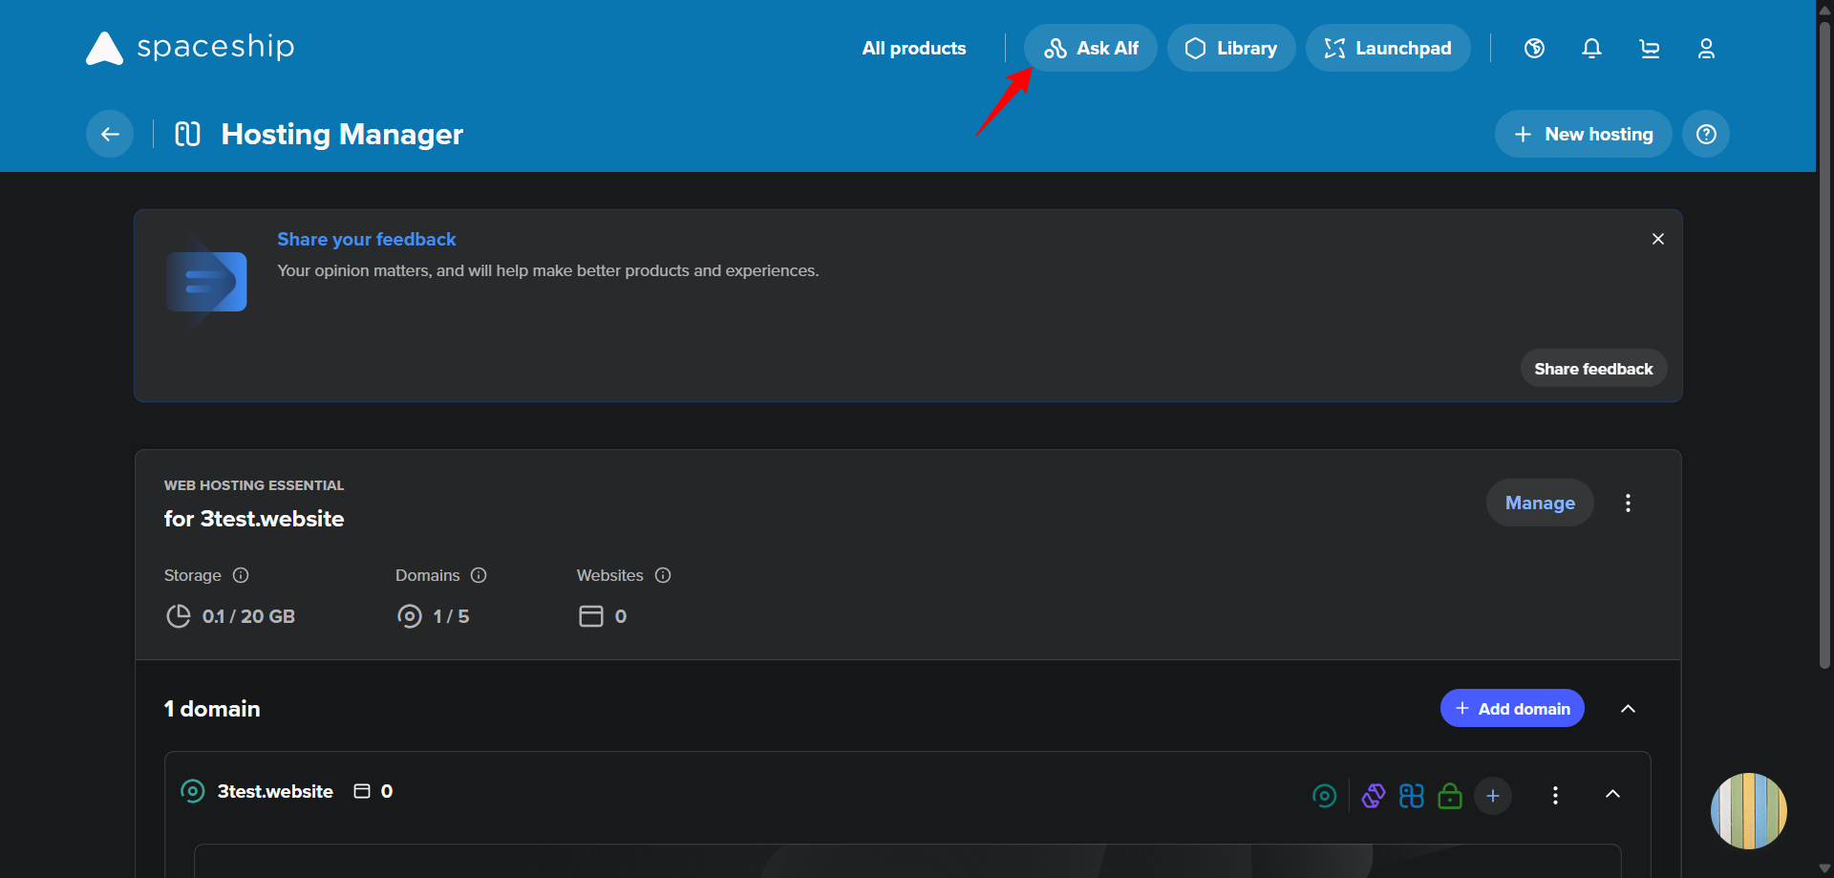Click the purple linked-product icon
The image size is (1834, 878).
click(x=1374, y=795)
